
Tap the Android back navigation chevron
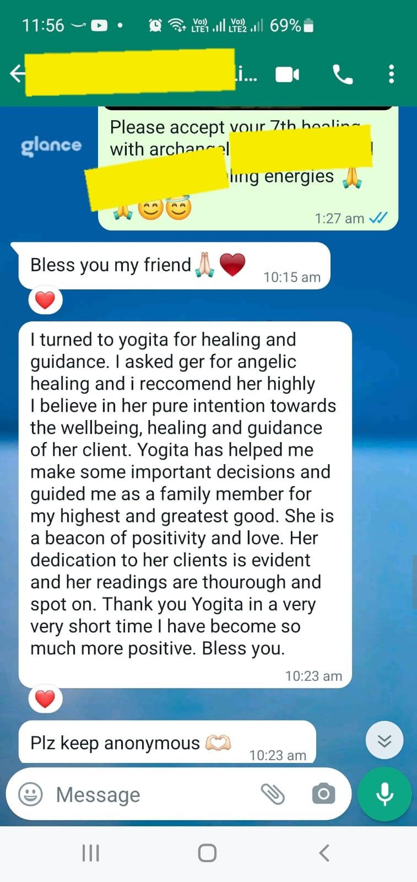[x=324, y=853]
